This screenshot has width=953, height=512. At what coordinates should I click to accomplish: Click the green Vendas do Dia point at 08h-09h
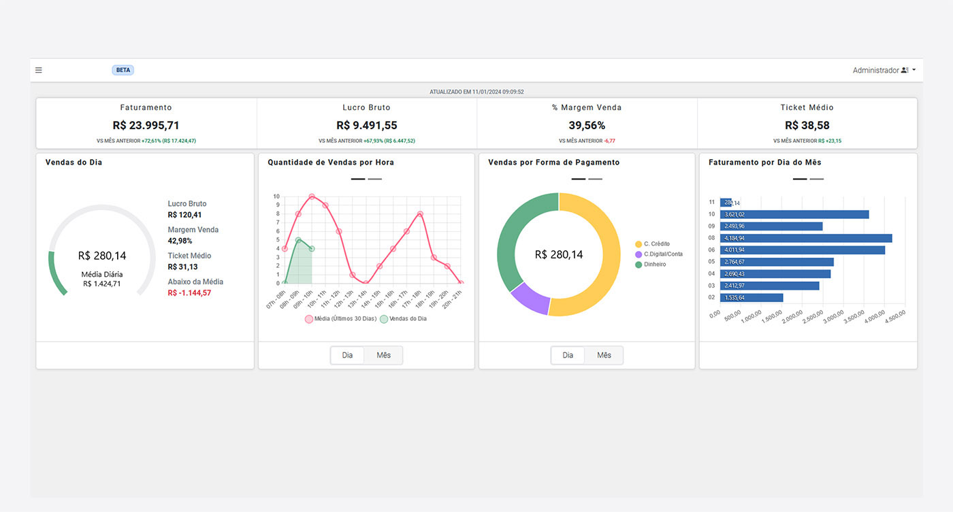coord(298,240)
